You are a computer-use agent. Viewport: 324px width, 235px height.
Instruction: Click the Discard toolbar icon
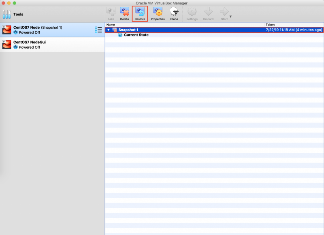point(208,14)
